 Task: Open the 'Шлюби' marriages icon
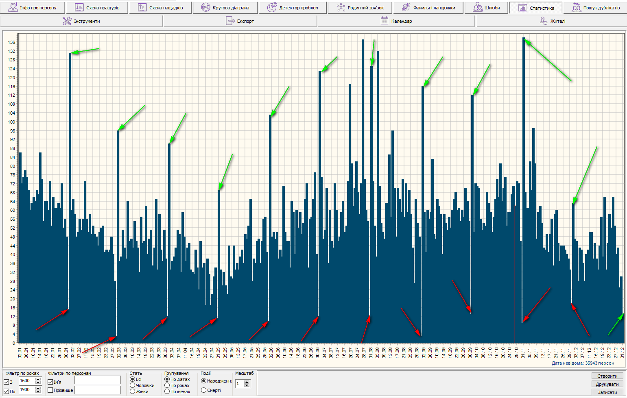478,7
